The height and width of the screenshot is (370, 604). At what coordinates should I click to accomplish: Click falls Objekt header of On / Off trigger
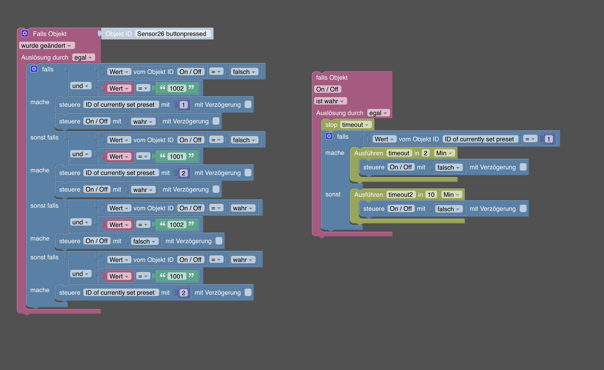click(x=332, y=78)
